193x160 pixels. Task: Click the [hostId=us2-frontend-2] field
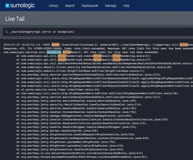pyautogui.click(x=80, y=45)
